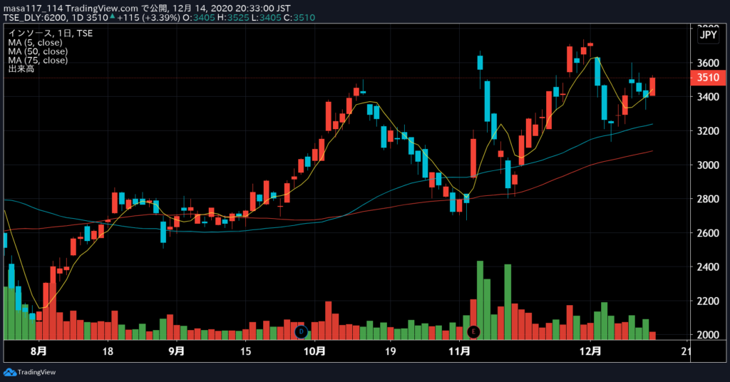Click the TSE_DLY:6200 ticker text in header

click(36, 18)
